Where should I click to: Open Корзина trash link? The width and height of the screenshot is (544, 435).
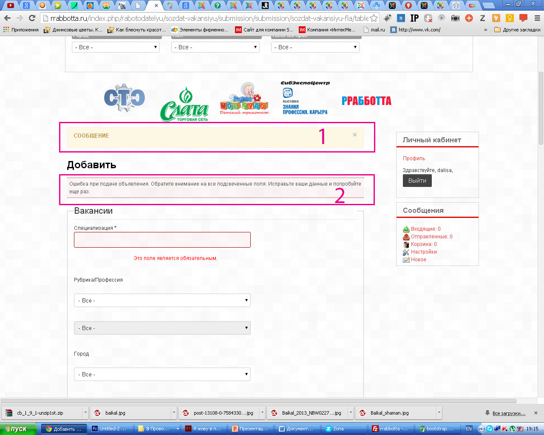tap(423, 244)
